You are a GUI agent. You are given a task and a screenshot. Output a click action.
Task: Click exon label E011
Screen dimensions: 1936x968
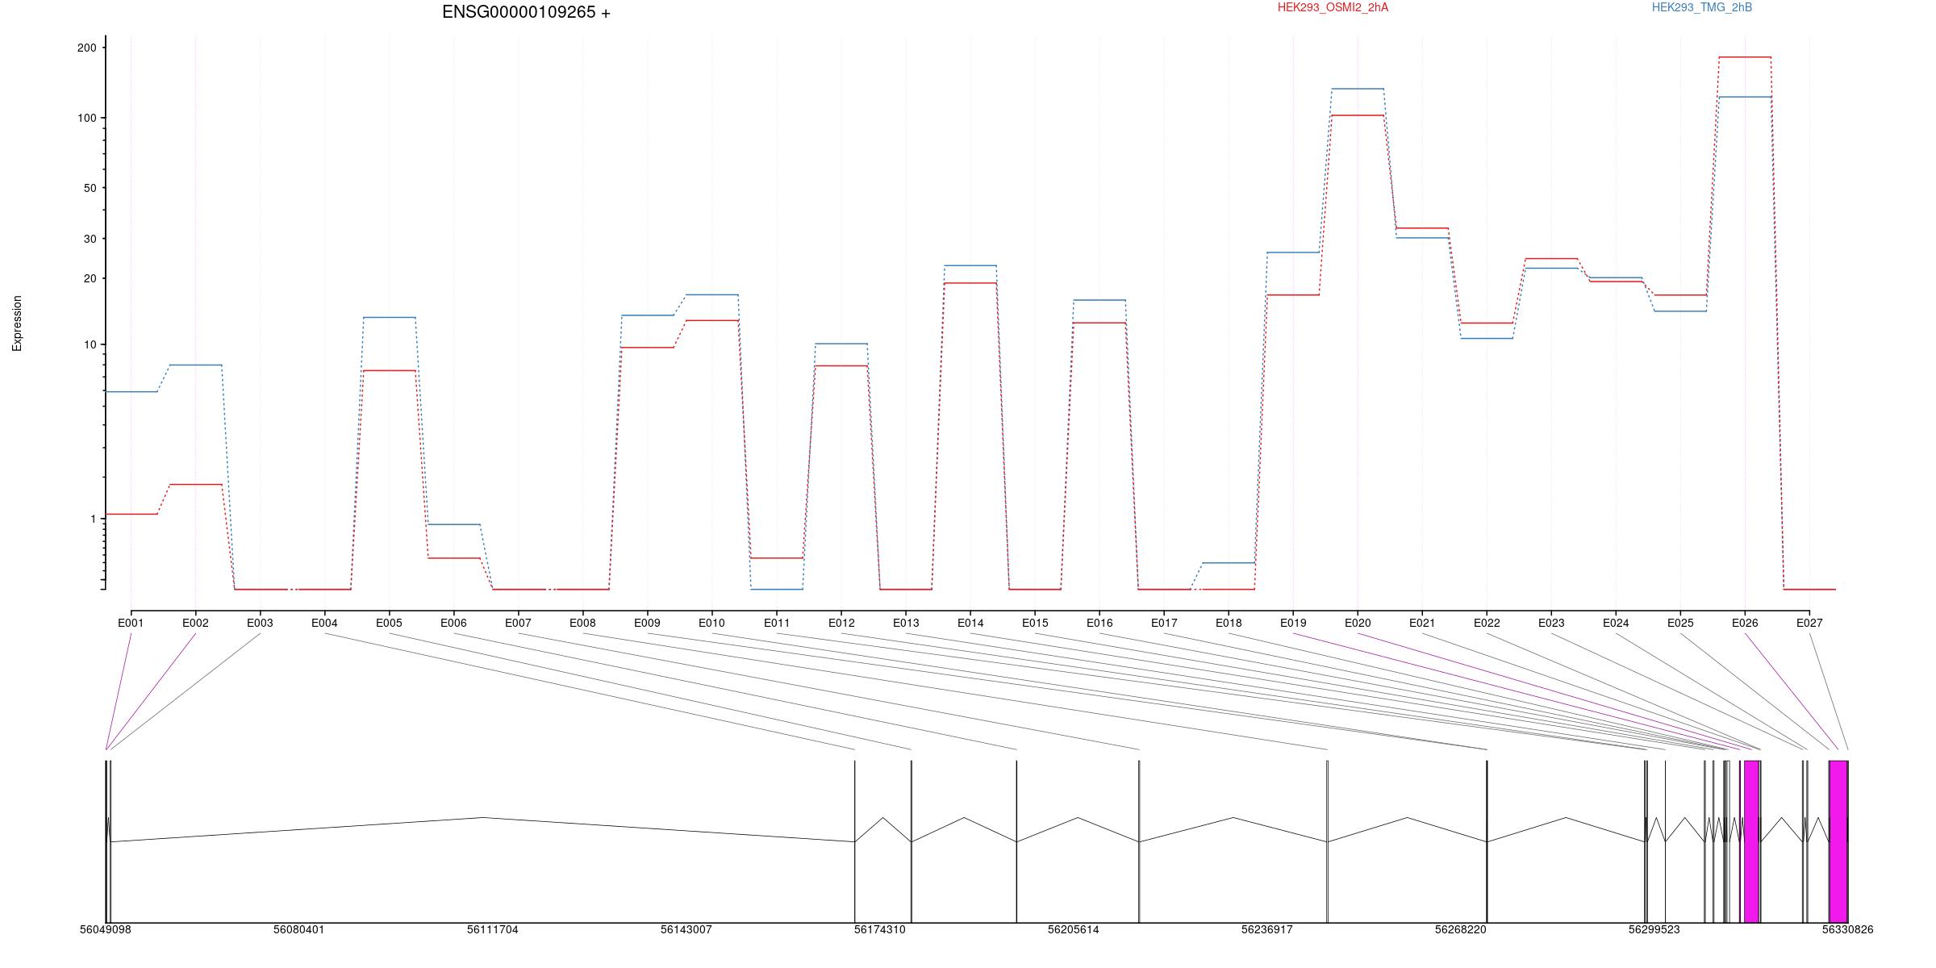pyautogui.click(x=777, y=623)
